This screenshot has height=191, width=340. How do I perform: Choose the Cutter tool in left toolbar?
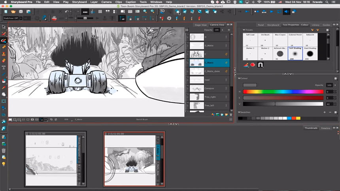click(4, 34)
